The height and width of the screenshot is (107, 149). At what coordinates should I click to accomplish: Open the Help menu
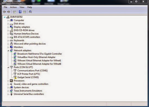[30, 7]
